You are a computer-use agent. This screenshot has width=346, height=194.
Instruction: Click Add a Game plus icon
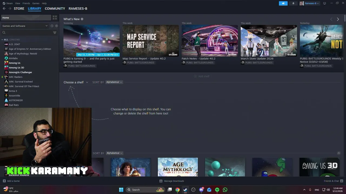[4, 181]
